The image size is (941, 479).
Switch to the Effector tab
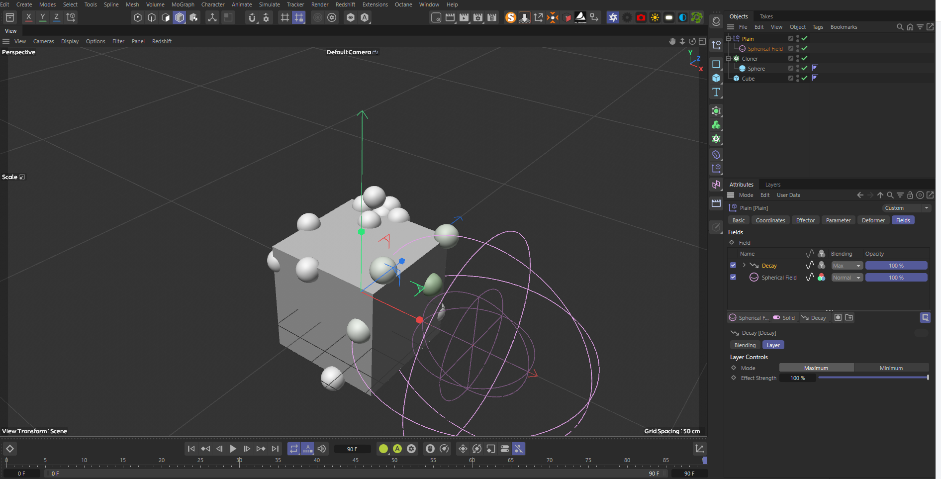pos(805,220)
